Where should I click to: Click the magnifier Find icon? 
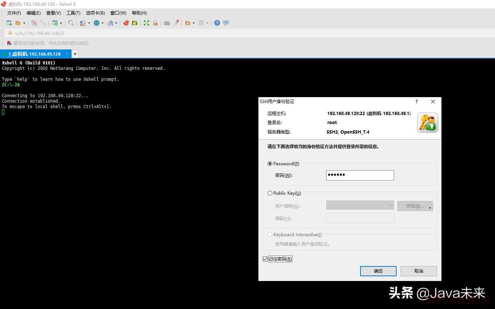71,23
